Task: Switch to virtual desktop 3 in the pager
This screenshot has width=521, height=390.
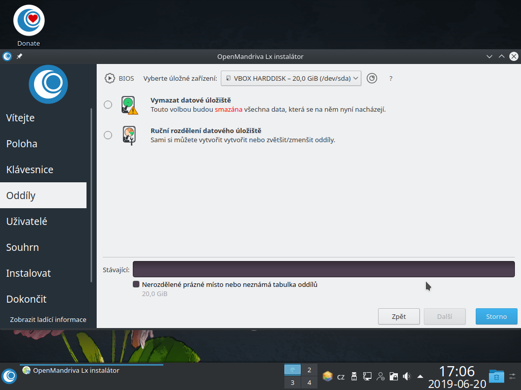Action: tap(292, 382)
